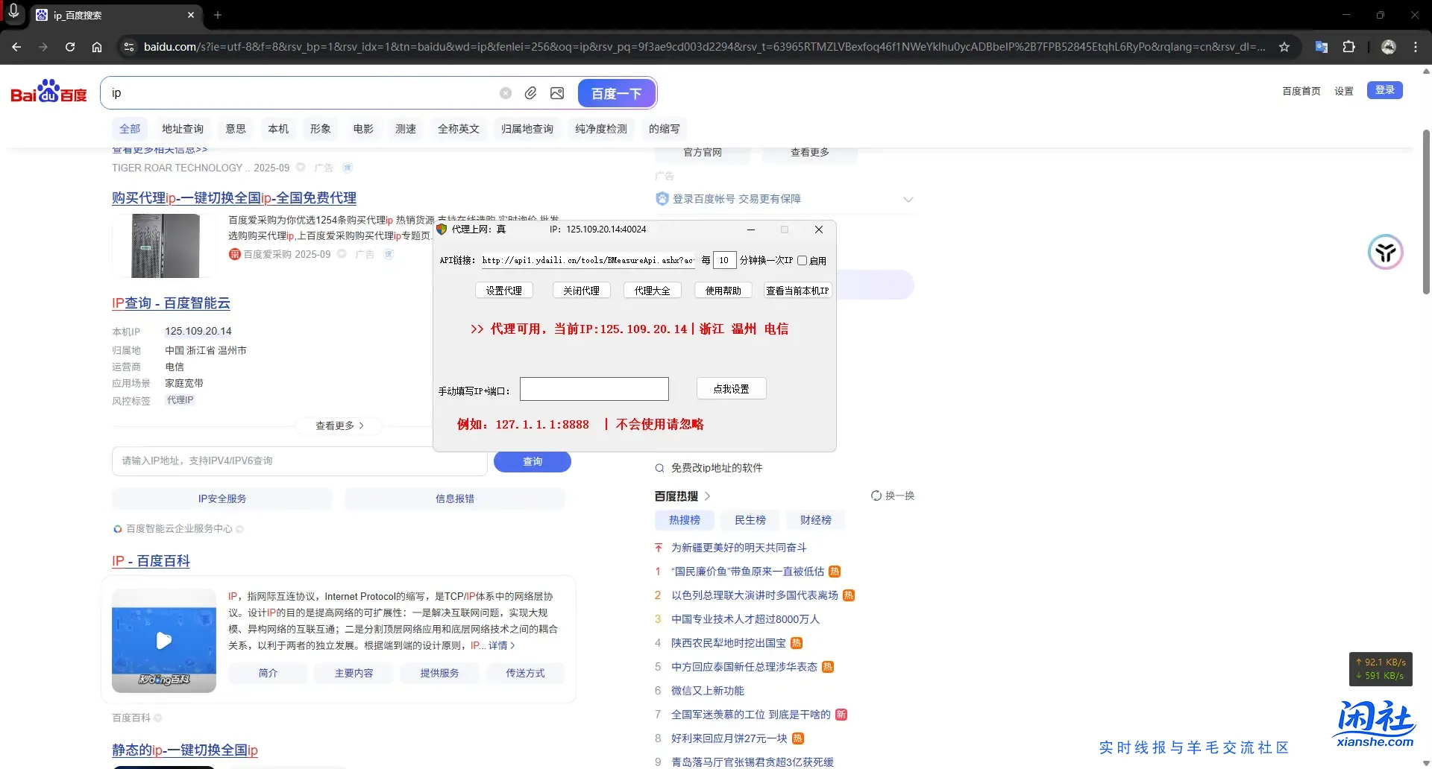Collapse the 登录百度帐号 panel chevron

pyautogui.click(x=908, y=199)
